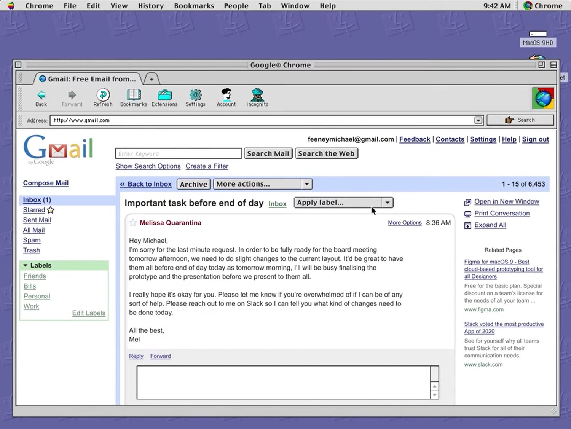Click inside the Enter Keyword search field
The image size is (571, 429).
click(178, 154)
